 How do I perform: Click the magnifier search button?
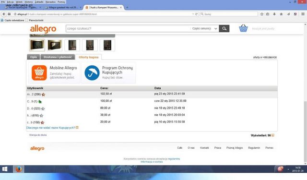(224, 29)
